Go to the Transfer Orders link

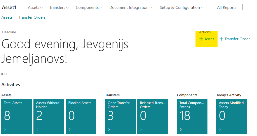[32, 17]
